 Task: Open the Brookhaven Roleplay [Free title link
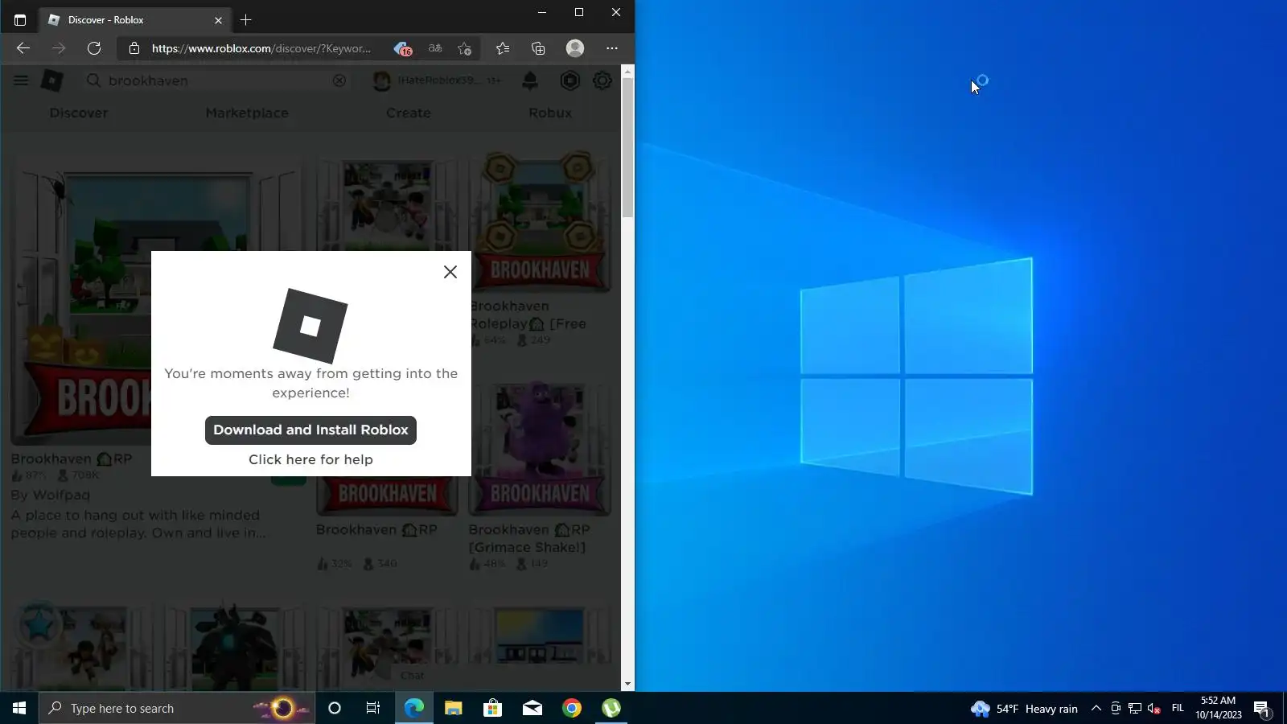(528, 315)
